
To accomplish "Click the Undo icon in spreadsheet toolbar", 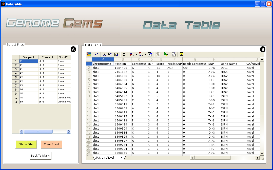I will point(97,54).
